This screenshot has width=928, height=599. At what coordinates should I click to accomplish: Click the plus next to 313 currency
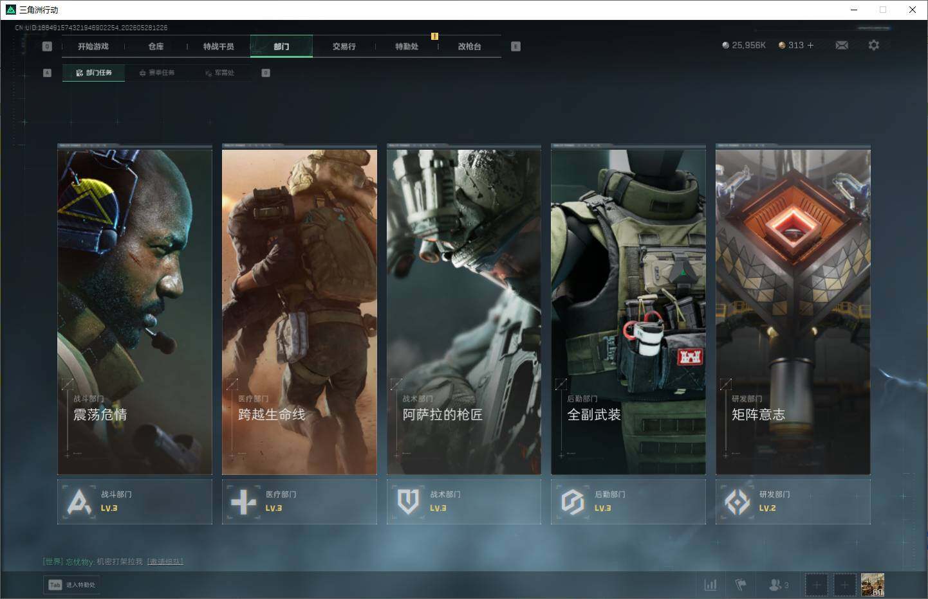(x=810, y=45)
